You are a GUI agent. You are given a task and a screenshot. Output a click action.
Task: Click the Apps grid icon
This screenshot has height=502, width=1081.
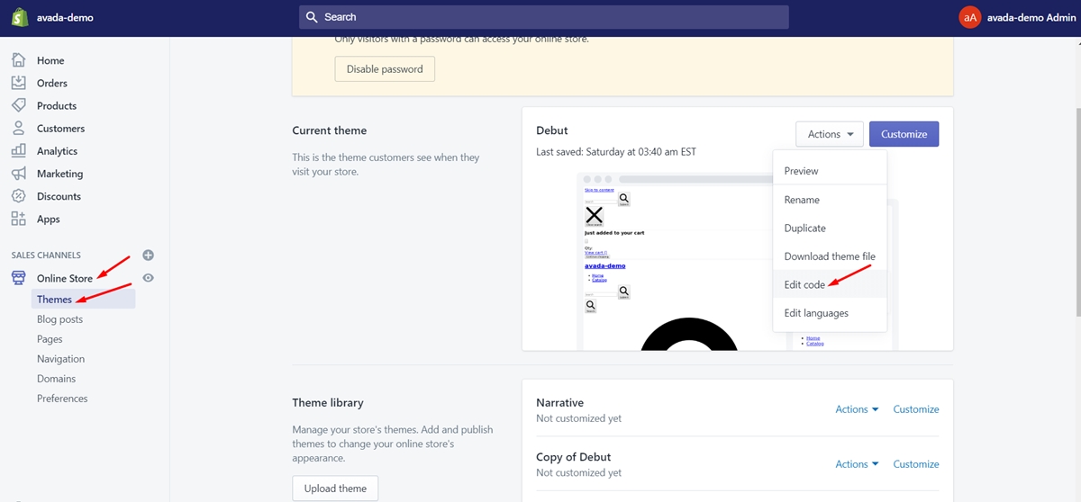tap(18, 219)
